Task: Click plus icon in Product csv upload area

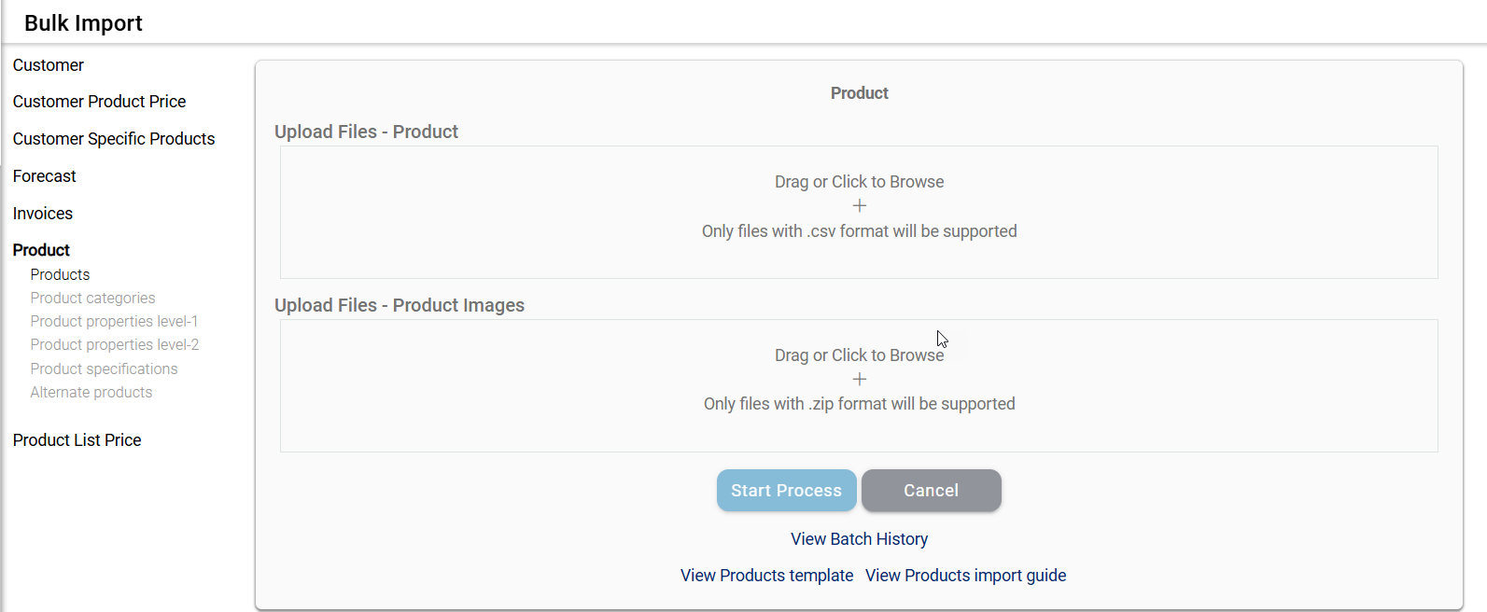Action: click(859, 206)
